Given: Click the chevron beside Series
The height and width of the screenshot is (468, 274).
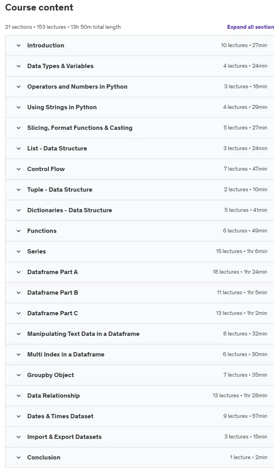Looking at the screenshot, I should [18, 251].
